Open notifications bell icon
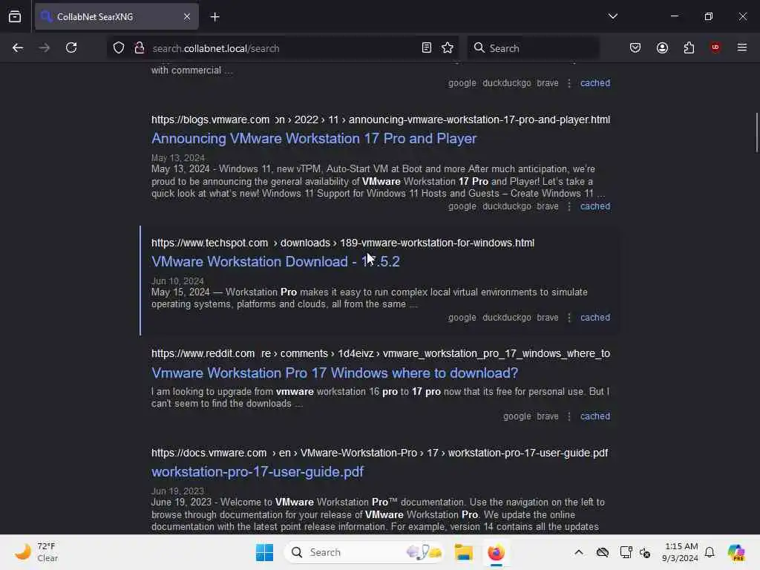Viewport: 760px width, 570px height. pos(710,552)
